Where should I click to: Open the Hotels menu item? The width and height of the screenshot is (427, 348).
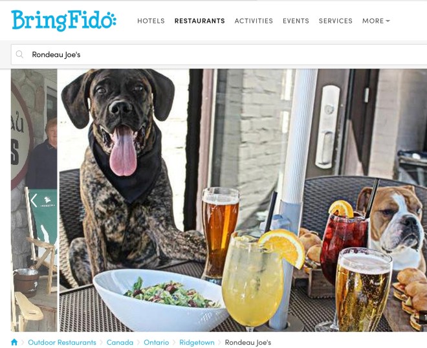point(151,21)
